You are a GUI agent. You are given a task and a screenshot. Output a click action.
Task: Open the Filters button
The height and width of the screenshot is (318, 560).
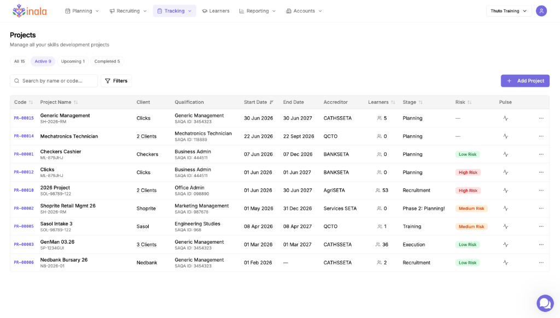(x=116, y=81)
